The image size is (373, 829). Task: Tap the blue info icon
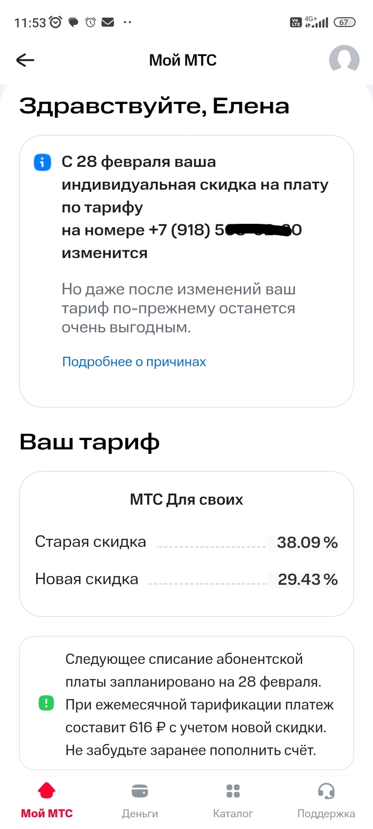point(42,162)
